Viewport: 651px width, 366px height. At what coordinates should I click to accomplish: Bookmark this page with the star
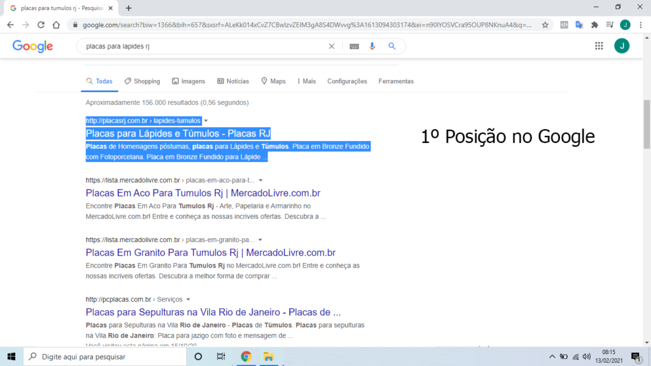pyautogui.click(x=545, y=25)
